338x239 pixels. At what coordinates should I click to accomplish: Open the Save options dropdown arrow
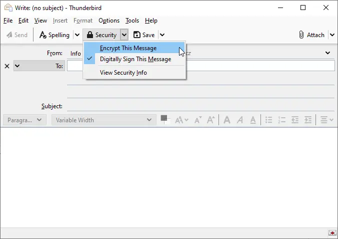[x=162, y=35]
